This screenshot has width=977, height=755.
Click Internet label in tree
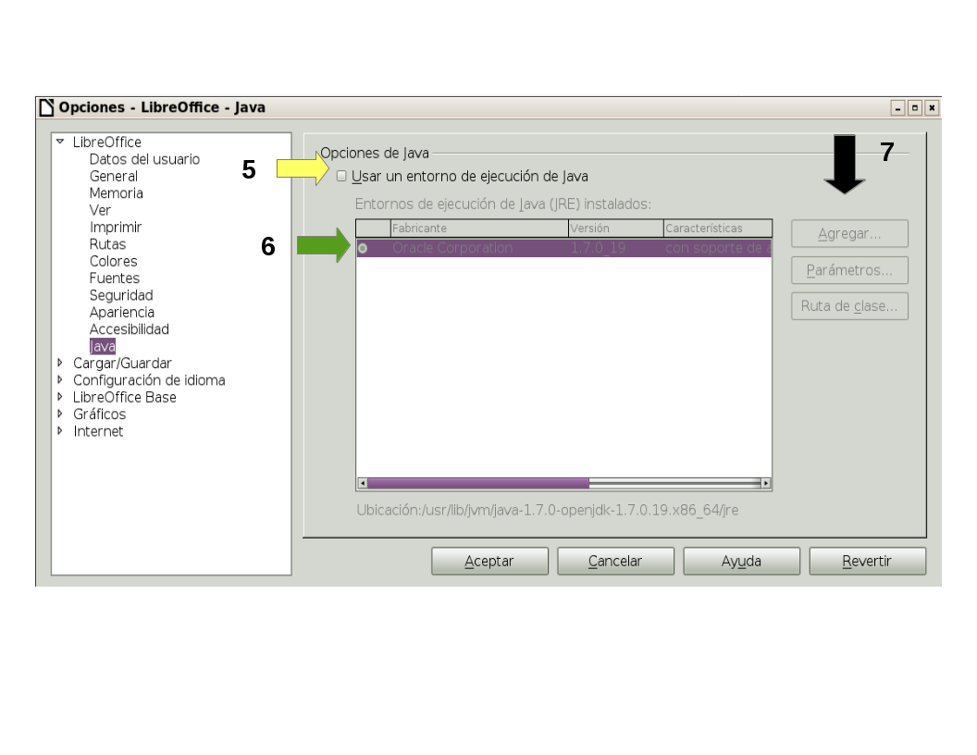(x=98, y=431)
